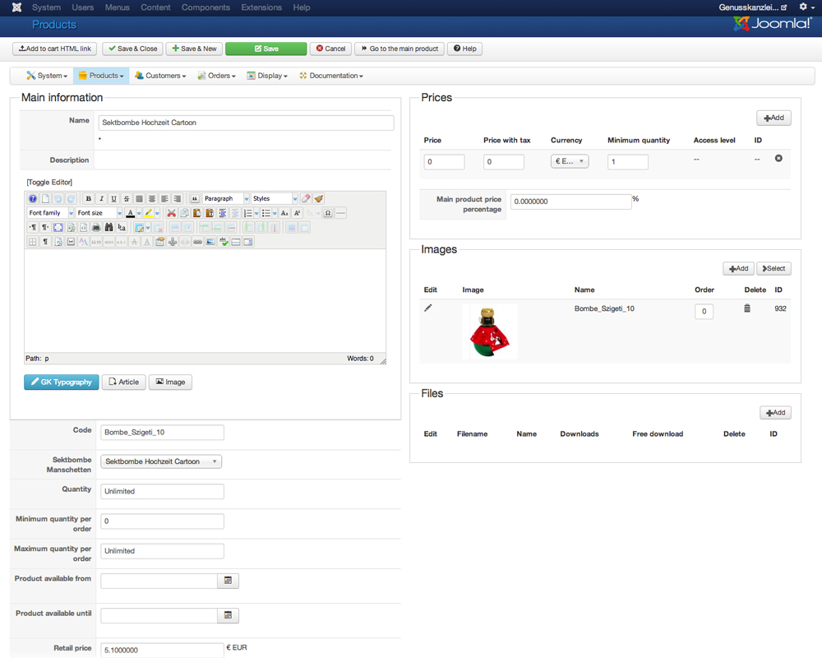Click Add to cart HTML link button
This screenshot has height=658, width=822.
click(54, 49)
